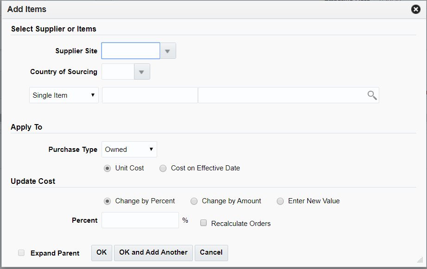427x269 pixels.
Task: Click OK and Add Another
Action: pos(153,253)
